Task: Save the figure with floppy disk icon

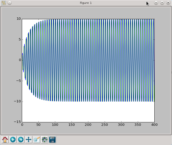Action: pyautogui.click(x=52, y=139)
